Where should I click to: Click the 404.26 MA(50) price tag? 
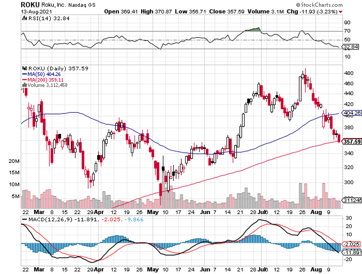click(352, 113)
